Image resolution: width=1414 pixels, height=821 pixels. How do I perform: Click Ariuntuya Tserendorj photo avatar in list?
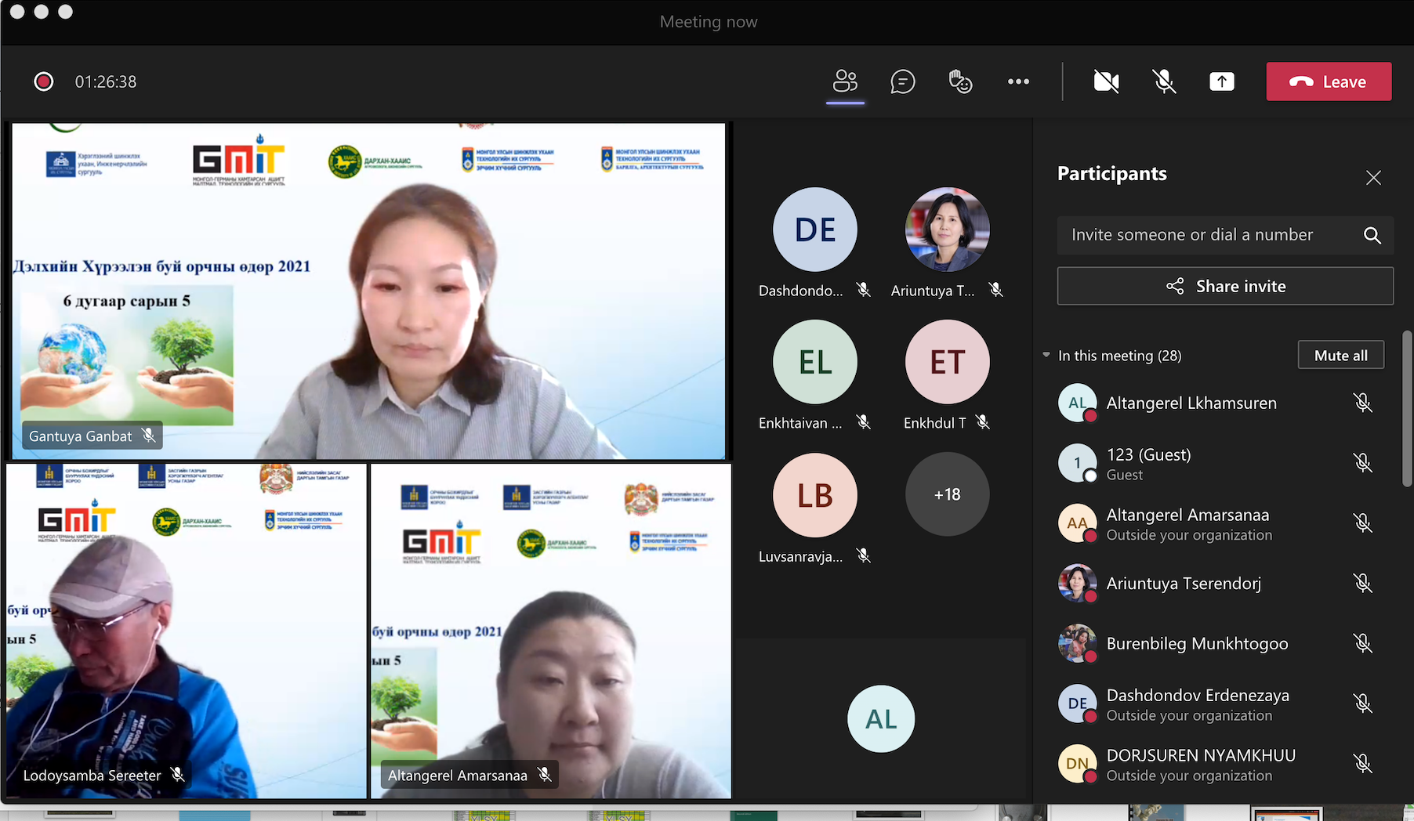coord(1077,583)
